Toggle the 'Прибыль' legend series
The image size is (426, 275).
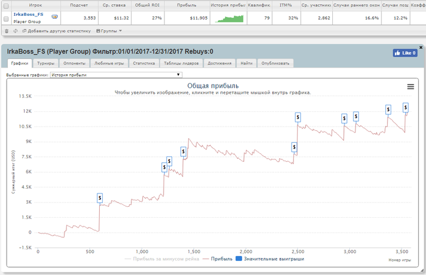pos(218,259)
